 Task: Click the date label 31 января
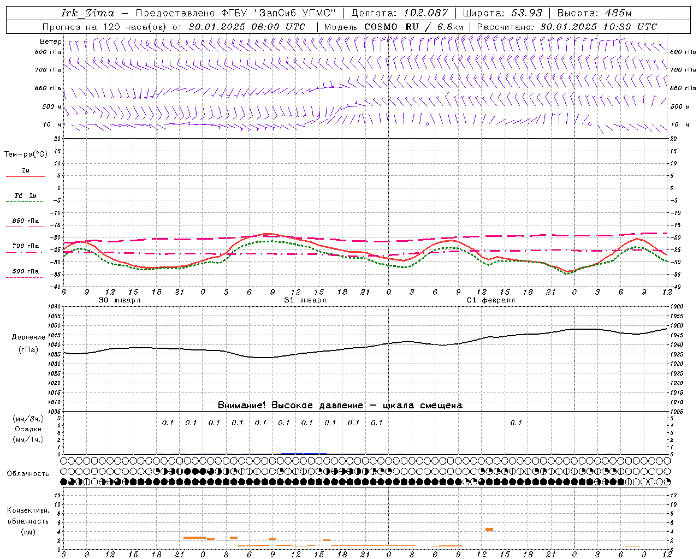pos(305,300)
